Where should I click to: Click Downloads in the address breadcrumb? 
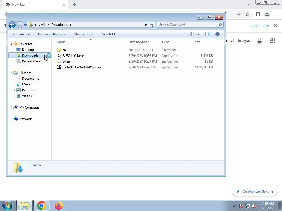[x=59, y=25]
